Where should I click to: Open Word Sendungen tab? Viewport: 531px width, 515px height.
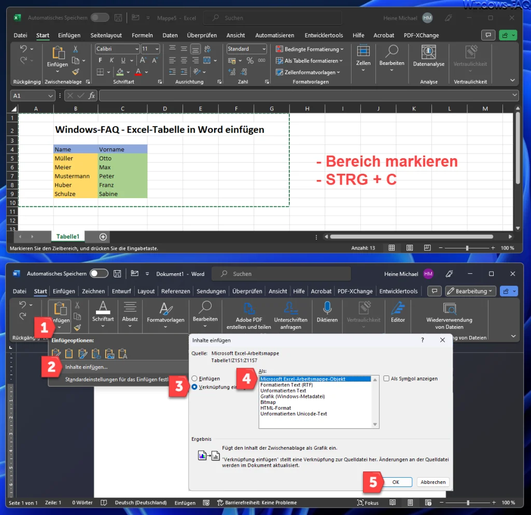pos(211,291)
